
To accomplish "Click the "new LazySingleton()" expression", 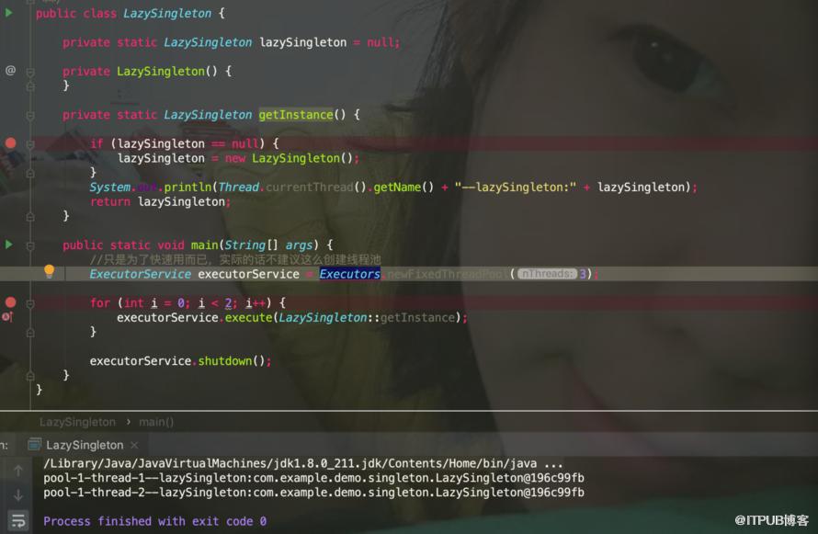I will pyautogui.click(x=289, y=158).
